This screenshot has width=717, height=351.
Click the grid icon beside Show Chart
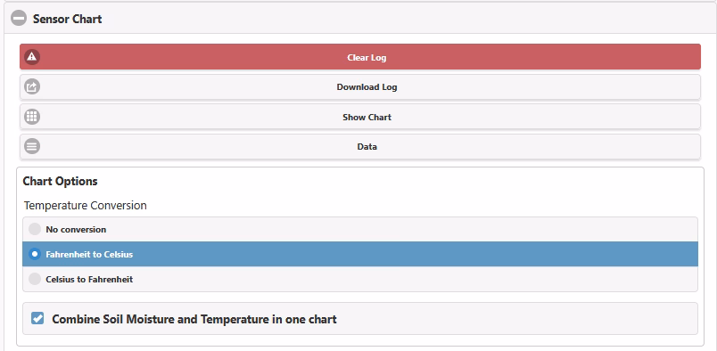[x=32, y=117]
